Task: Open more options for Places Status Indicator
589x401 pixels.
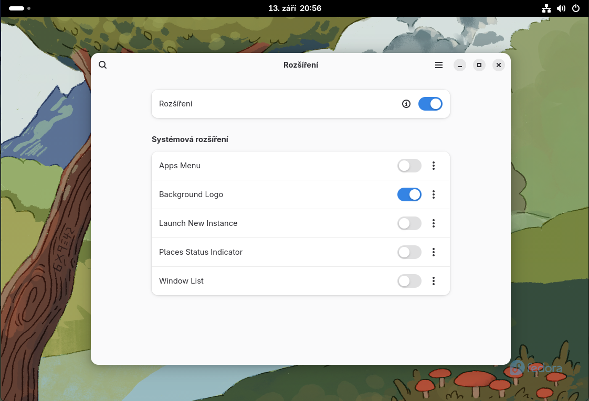Action: [x=434, y=252]
